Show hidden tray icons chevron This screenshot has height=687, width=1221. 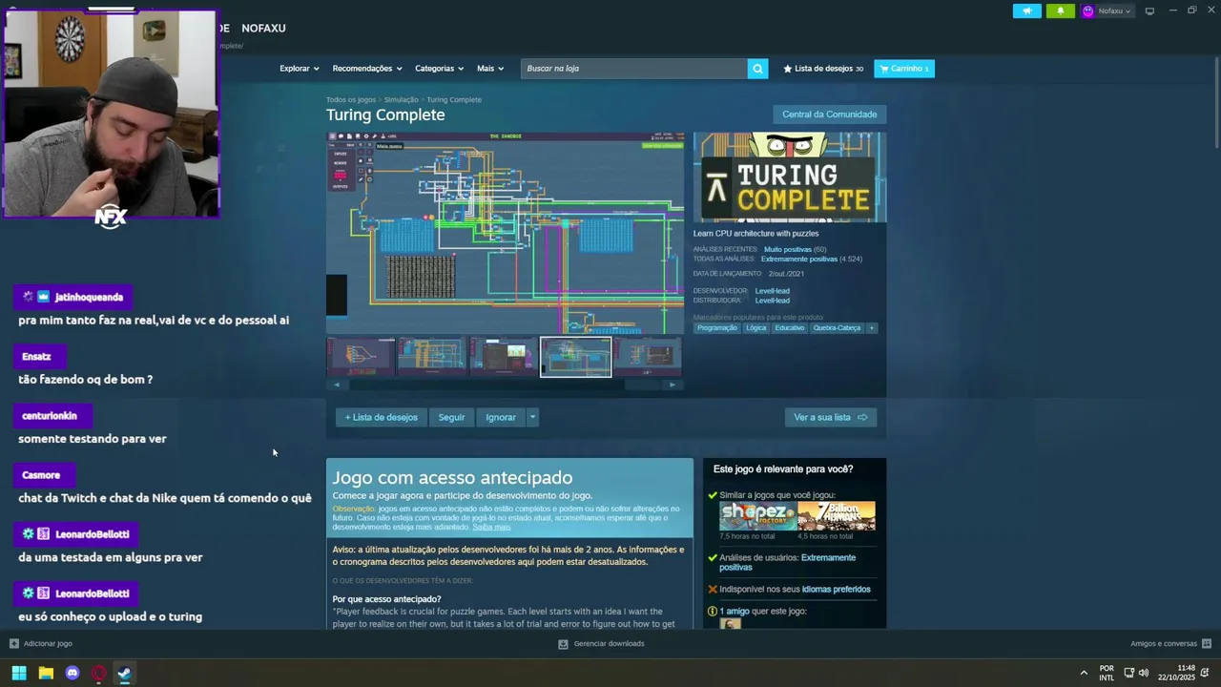point(1084,673)
